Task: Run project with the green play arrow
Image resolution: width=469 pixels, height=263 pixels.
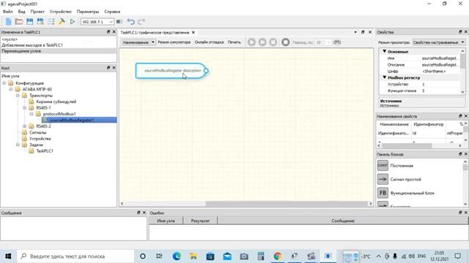Action: point(73,21)
